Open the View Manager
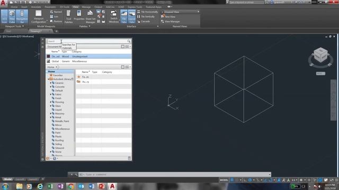 coord(171,22)
